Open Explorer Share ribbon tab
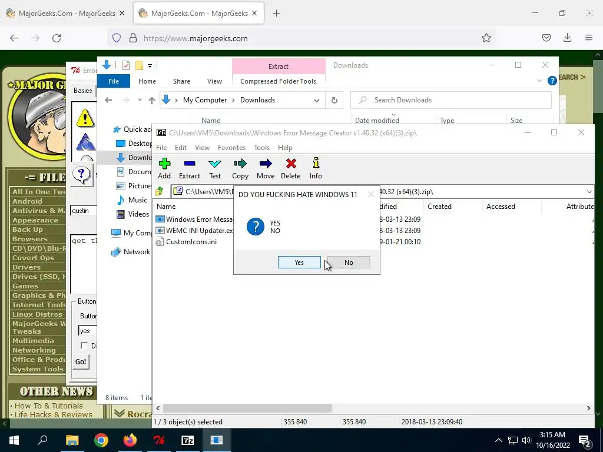This screenshot has width=603, height=452. [181, 81]
